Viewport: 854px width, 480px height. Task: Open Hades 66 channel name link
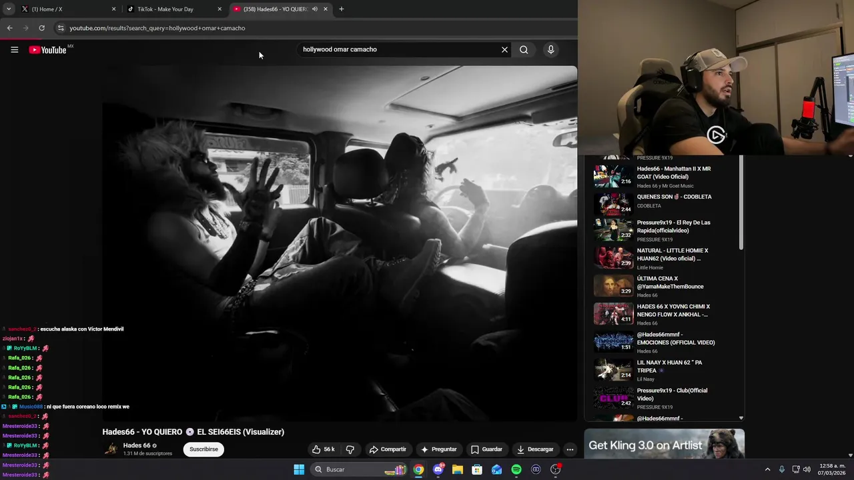137,445
